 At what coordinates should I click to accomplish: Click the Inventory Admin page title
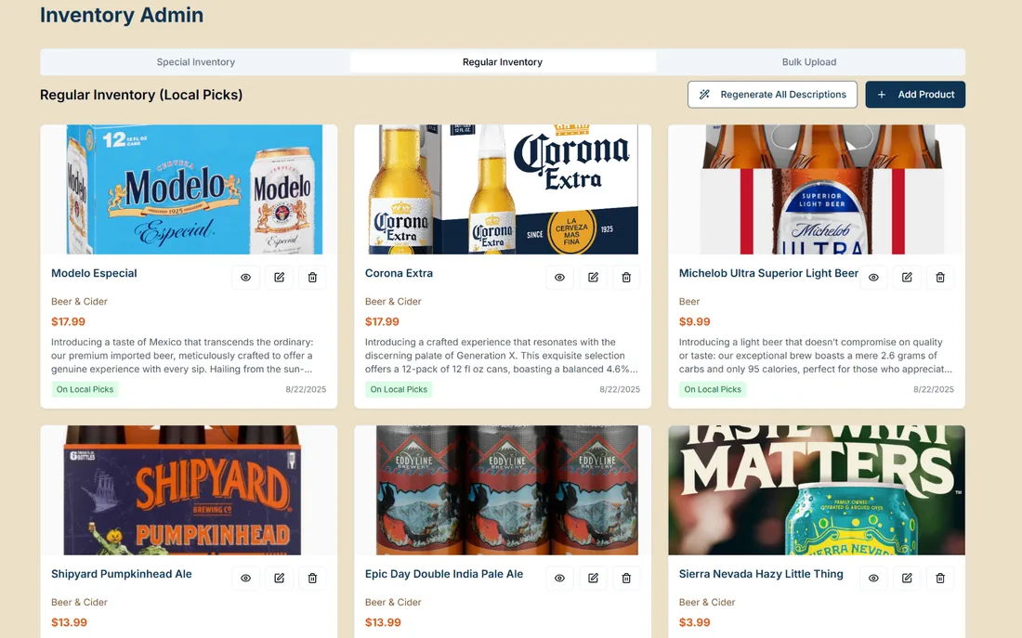tap(122, 14)
